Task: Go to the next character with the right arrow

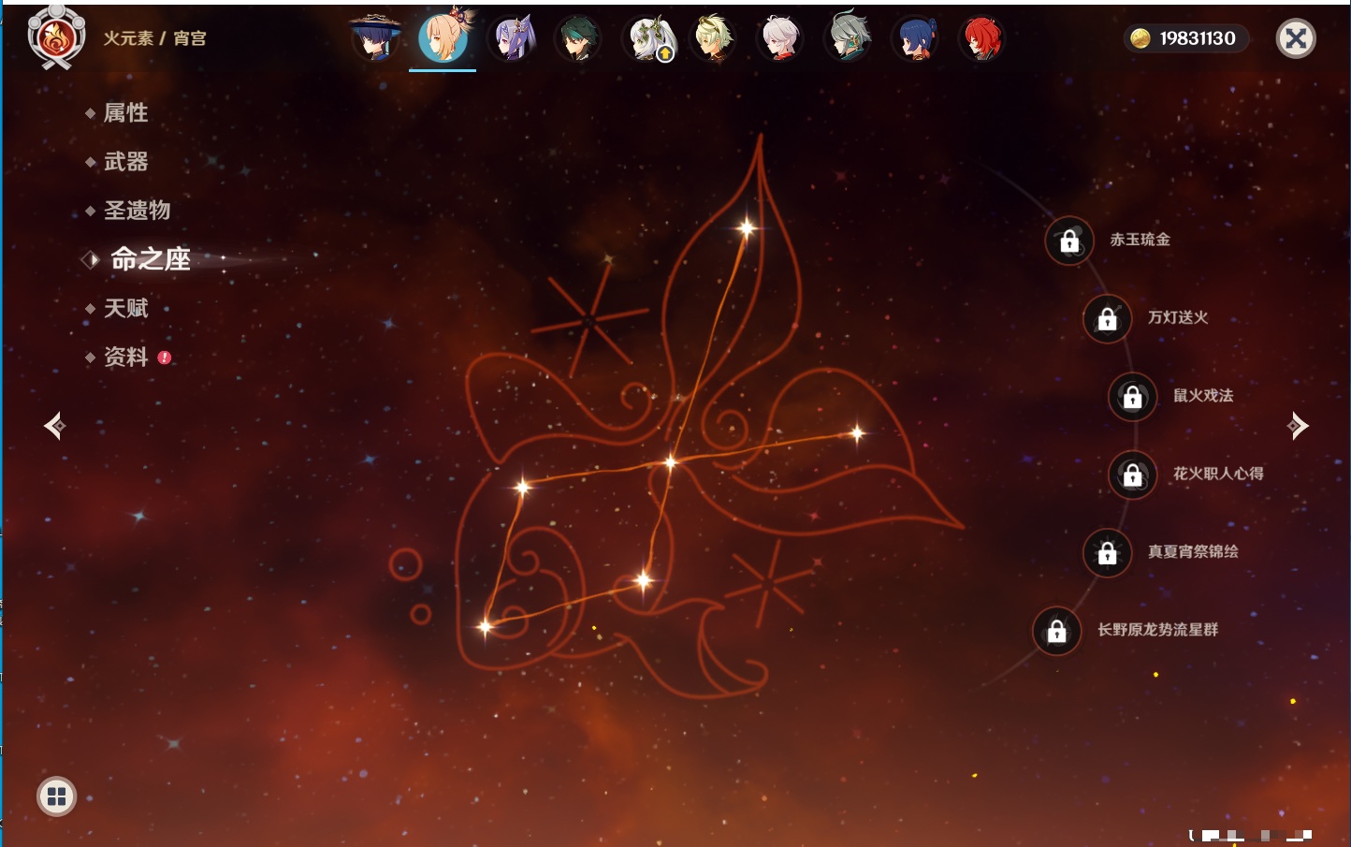Action: tap(1298, 426)
